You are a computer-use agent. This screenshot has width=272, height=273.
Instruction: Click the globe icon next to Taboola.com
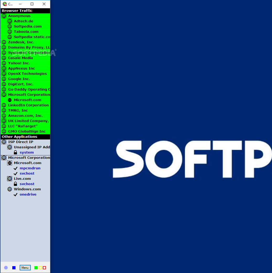coord(10,32)
